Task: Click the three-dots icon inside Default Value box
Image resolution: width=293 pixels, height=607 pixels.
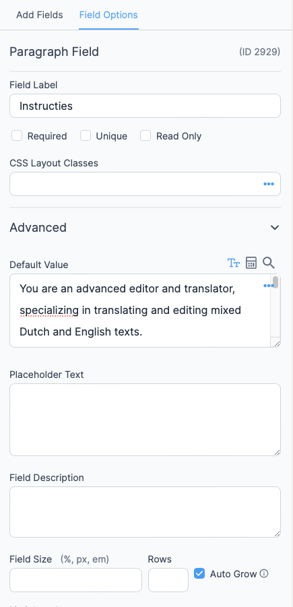Action: [x=268, y=286]
